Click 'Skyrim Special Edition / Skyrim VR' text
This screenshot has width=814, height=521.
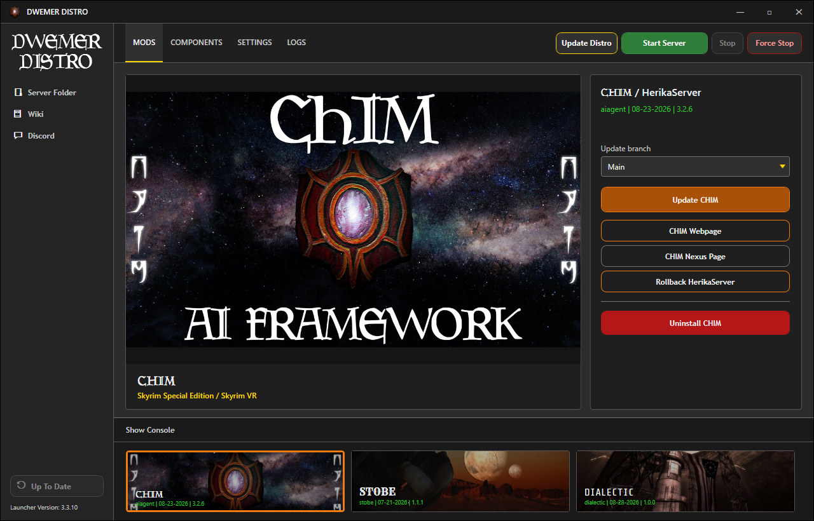pos(197,396)
